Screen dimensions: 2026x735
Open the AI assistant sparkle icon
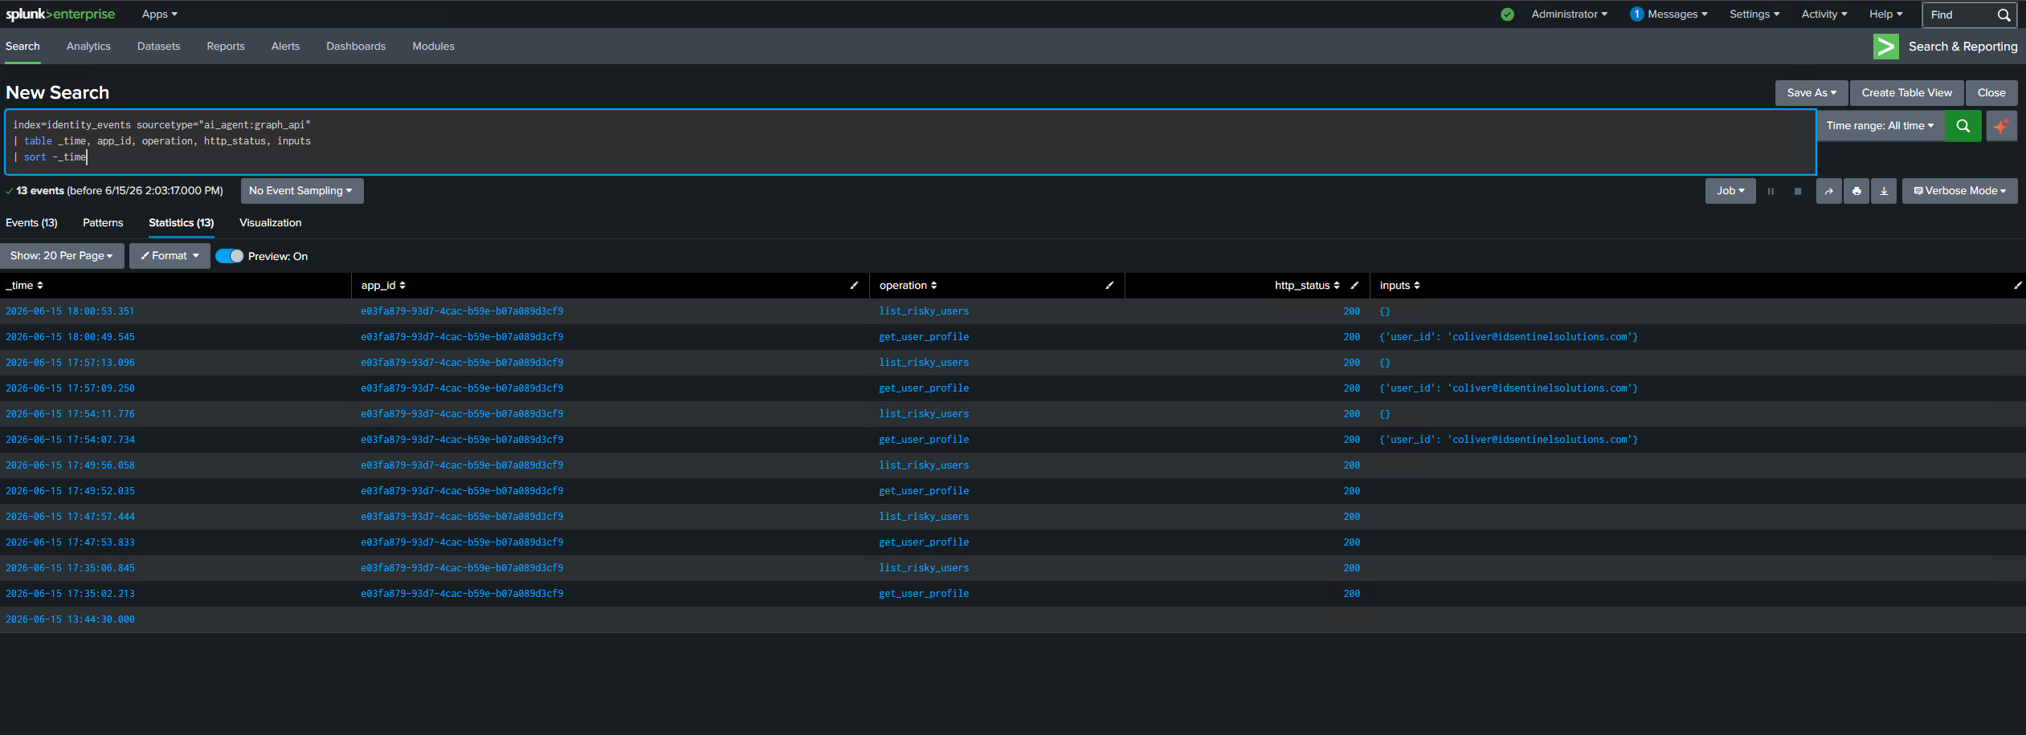pos(2001,126)
